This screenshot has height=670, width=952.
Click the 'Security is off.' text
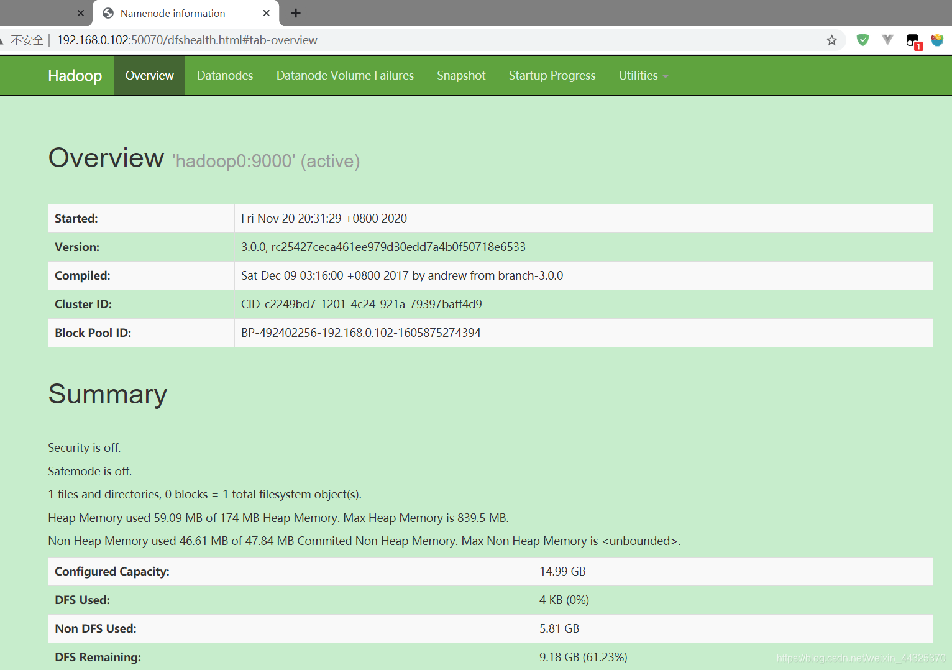[x=85, y=448]
